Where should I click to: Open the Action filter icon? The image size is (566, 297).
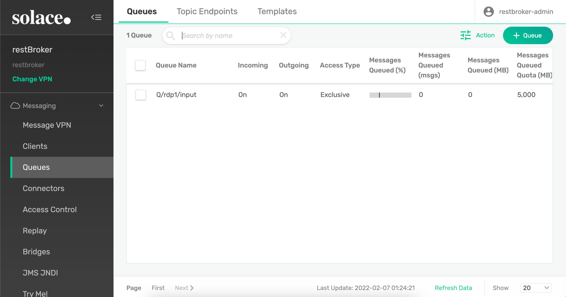pos(466,35)
